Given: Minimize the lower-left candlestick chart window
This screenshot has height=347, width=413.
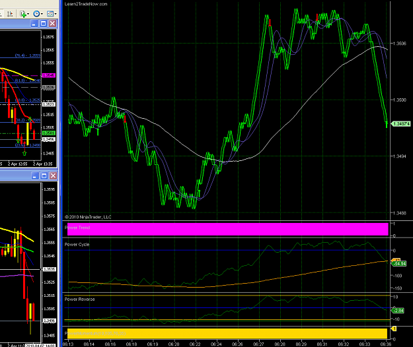Looking at the screenshot, I should (35, 175).
